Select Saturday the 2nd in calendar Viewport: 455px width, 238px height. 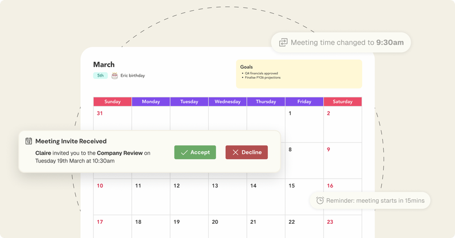point(343,124)
